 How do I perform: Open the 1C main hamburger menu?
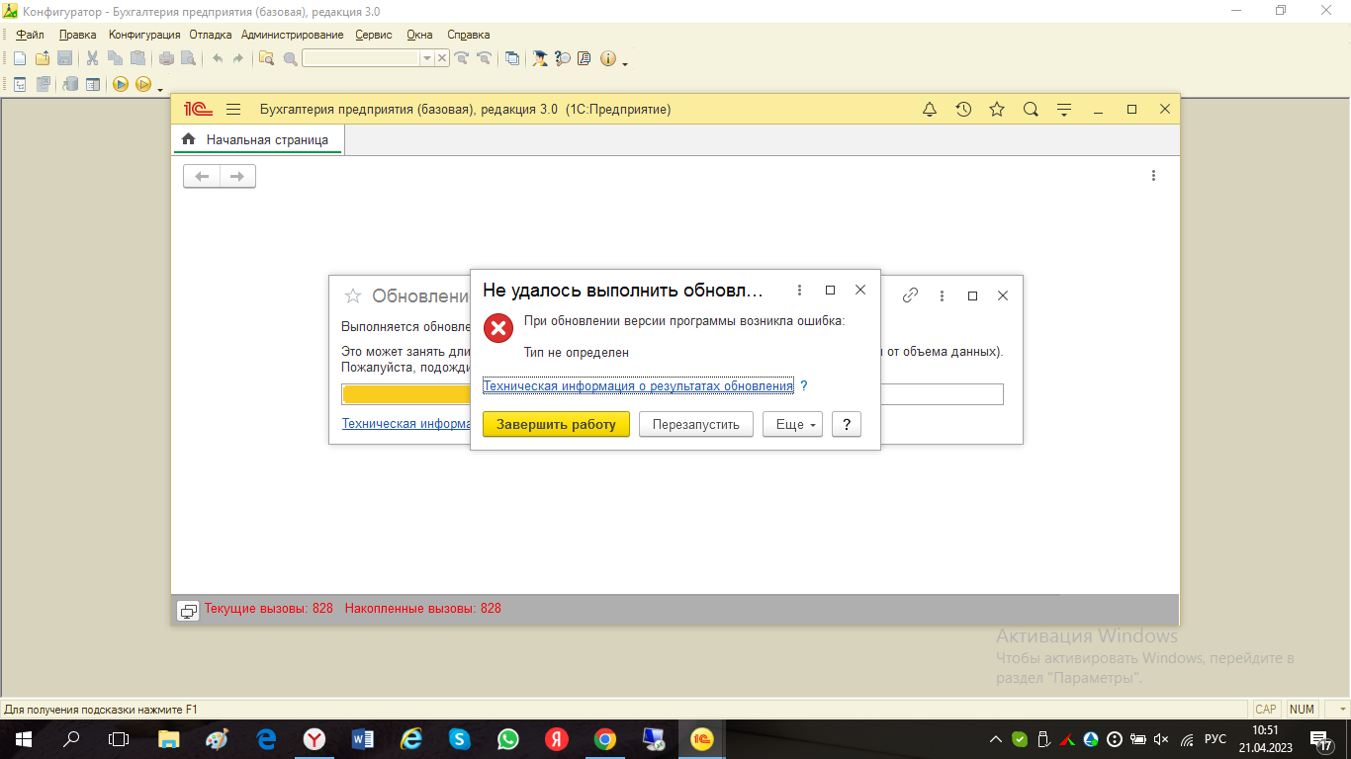(x=233, y=110)
